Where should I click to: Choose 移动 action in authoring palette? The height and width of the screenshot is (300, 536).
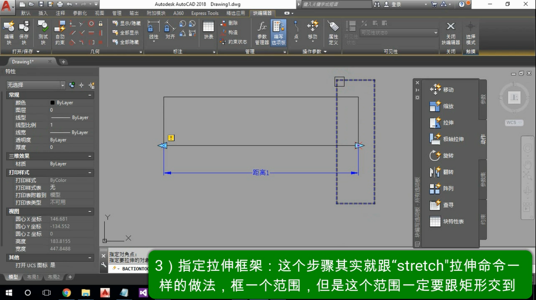442,89
